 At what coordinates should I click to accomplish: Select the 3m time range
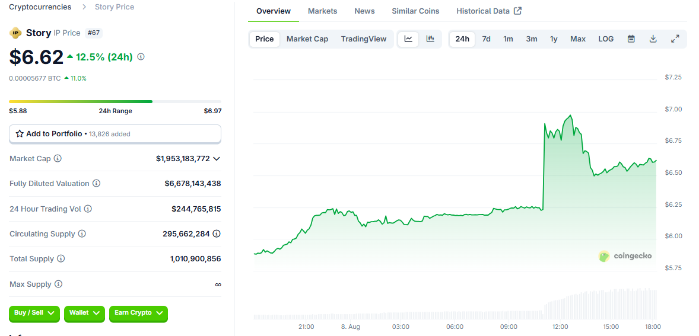point(532,39)
